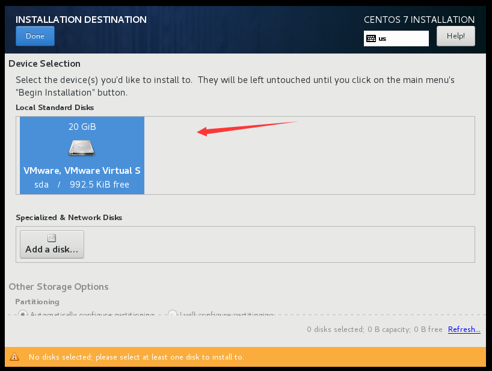The image size is (492, 371).
Task: Choose Automatically configure partitioning radio button
Action: (x=23, y=314)
